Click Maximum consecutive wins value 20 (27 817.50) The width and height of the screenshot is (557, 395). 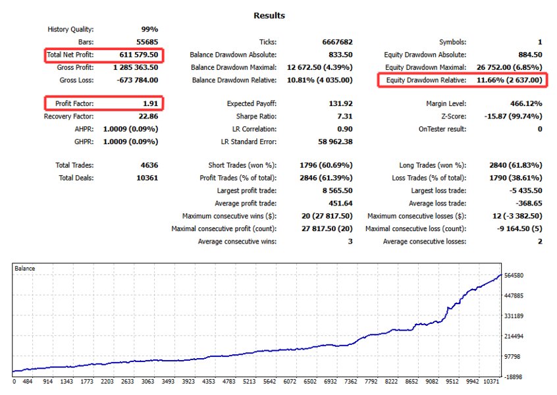pyautogui.click(x=327, y=217)
